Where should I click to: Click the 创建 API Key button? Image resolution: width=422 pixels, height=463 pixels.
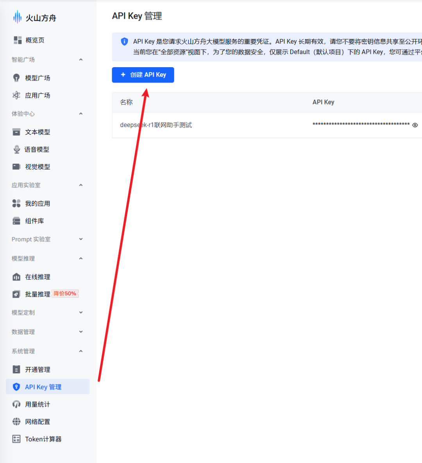click(x=143, y=75)
